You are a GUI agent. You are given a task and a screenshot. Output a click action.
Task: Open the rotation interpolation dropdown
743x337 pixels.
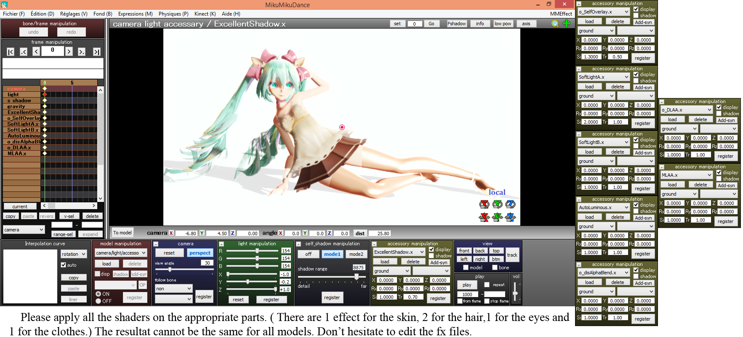pyautogui.click(x=74, y=254)
